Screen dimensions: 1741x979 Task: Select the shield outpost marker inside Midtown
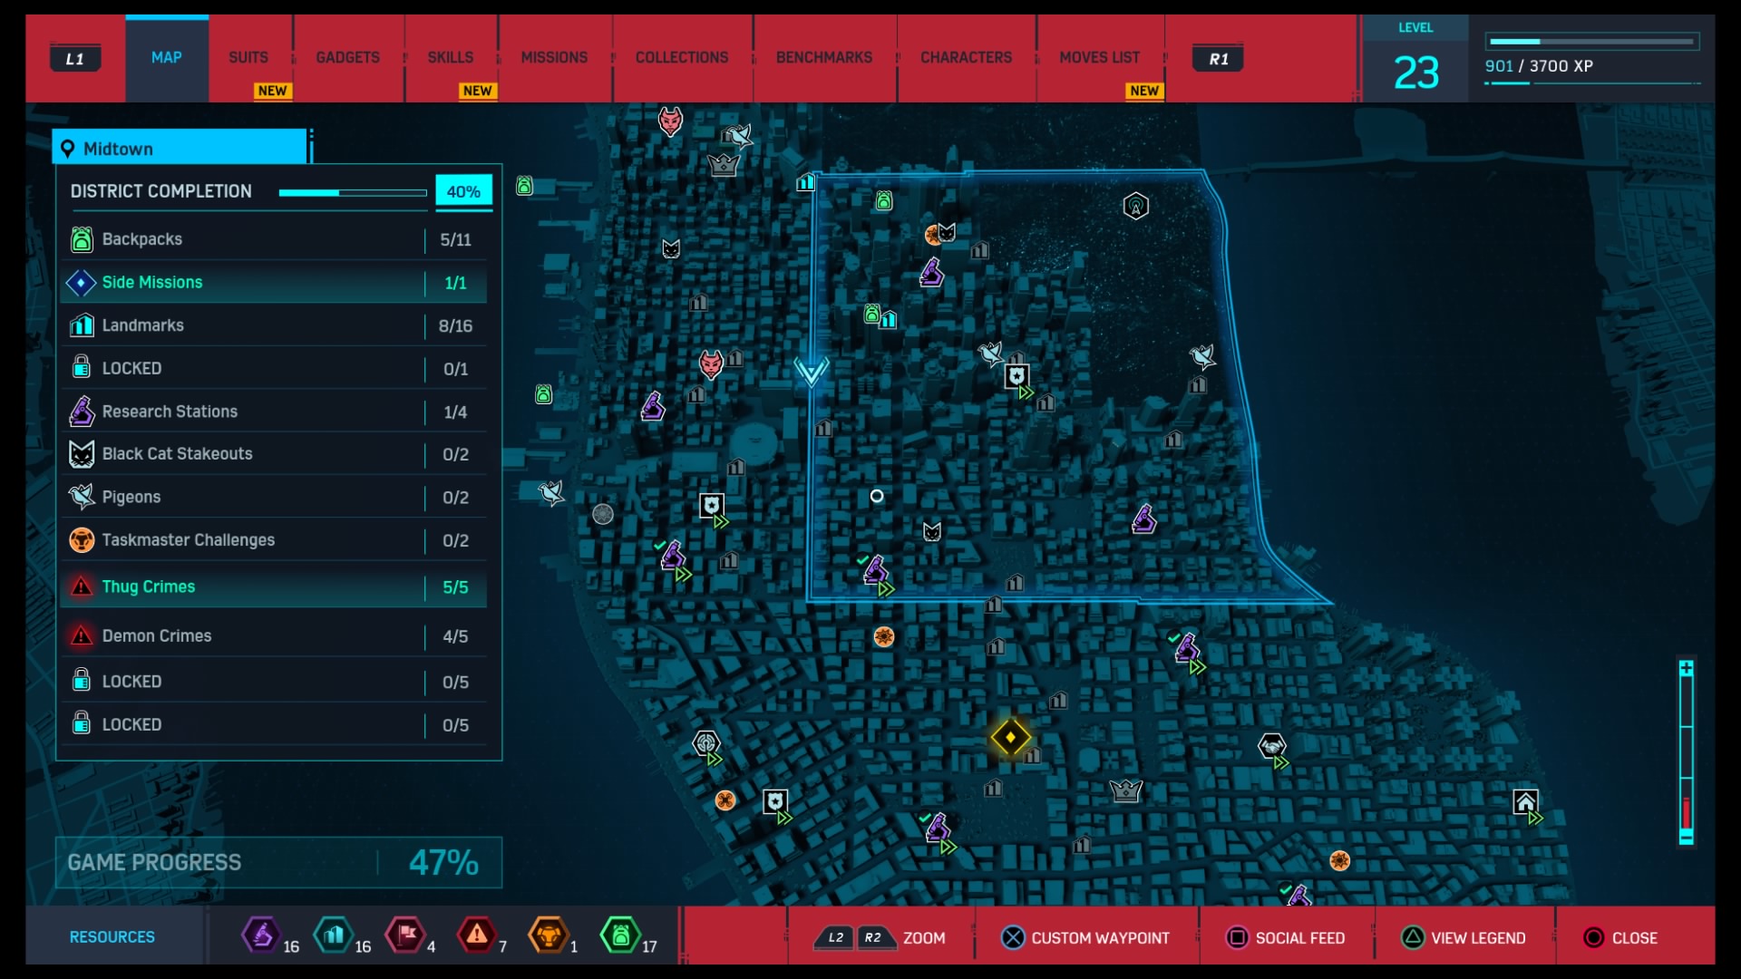coord(1016,376)
